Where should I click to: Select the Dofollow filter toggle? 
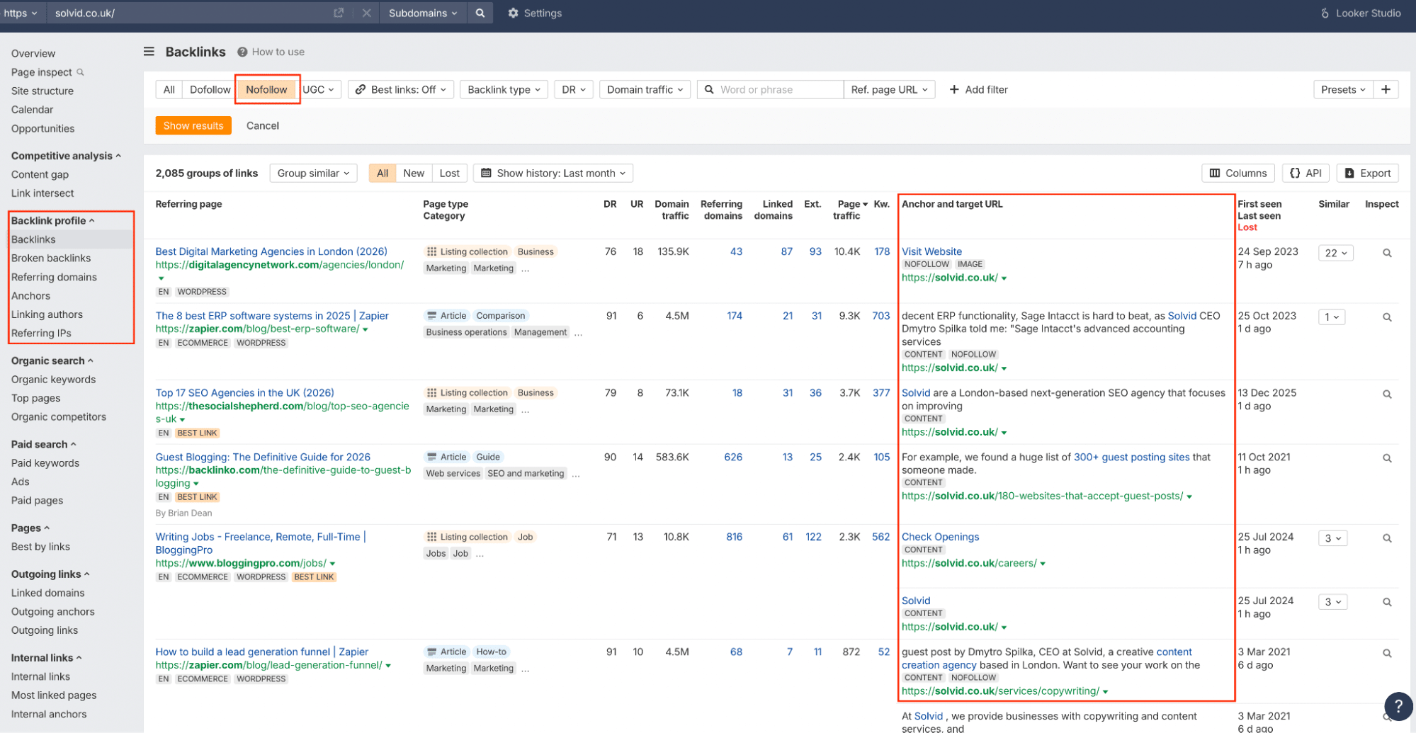210,89
